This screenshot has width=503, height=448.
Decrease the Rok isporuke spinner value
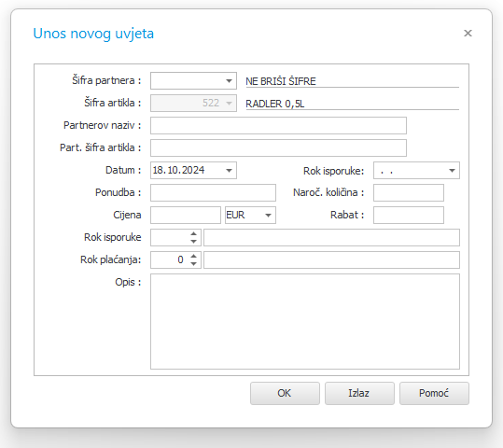point(193,242)
